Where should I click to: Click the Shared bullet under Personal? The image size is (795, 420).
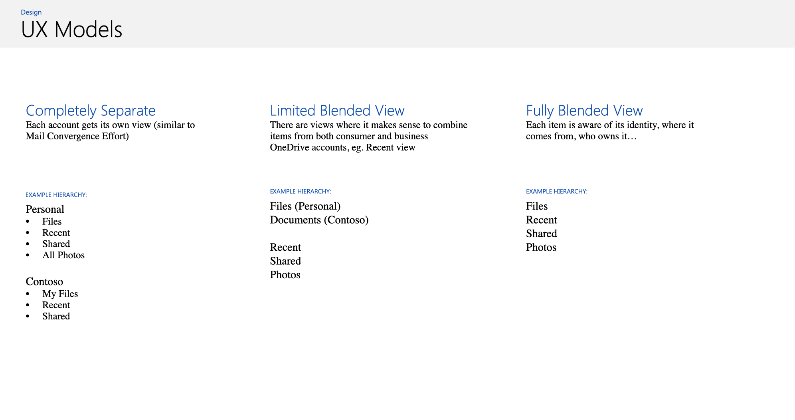[56, 244]
